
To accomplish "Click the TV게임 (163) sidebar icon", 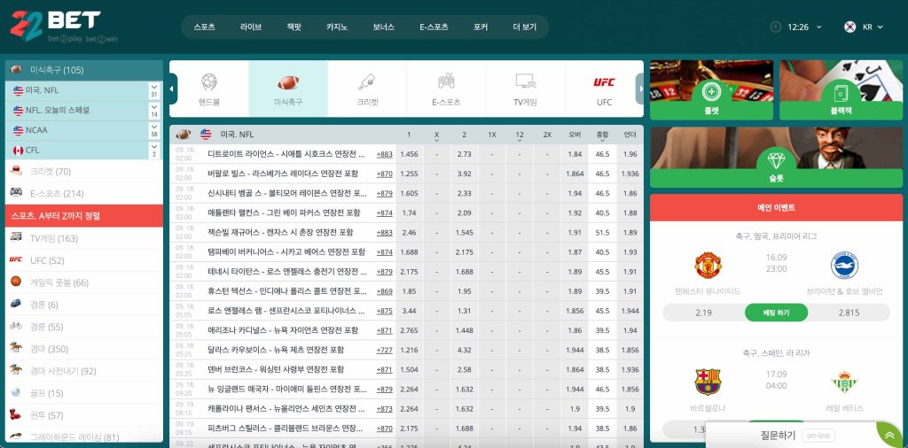I will (x=16, y=237).
